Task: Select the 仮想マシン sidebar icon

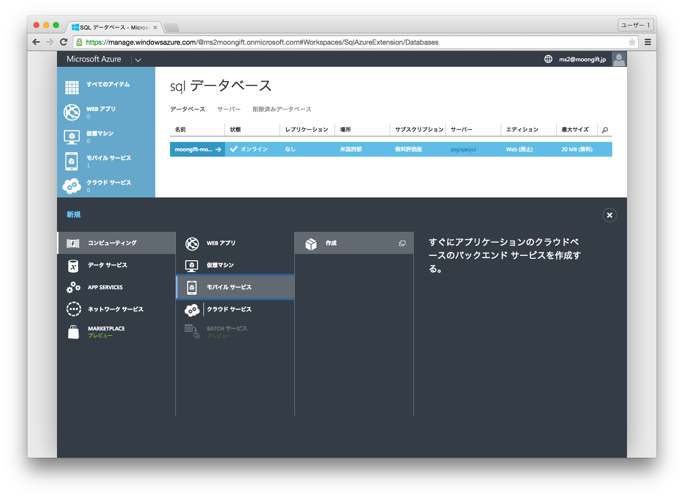Action: [72, 137]
